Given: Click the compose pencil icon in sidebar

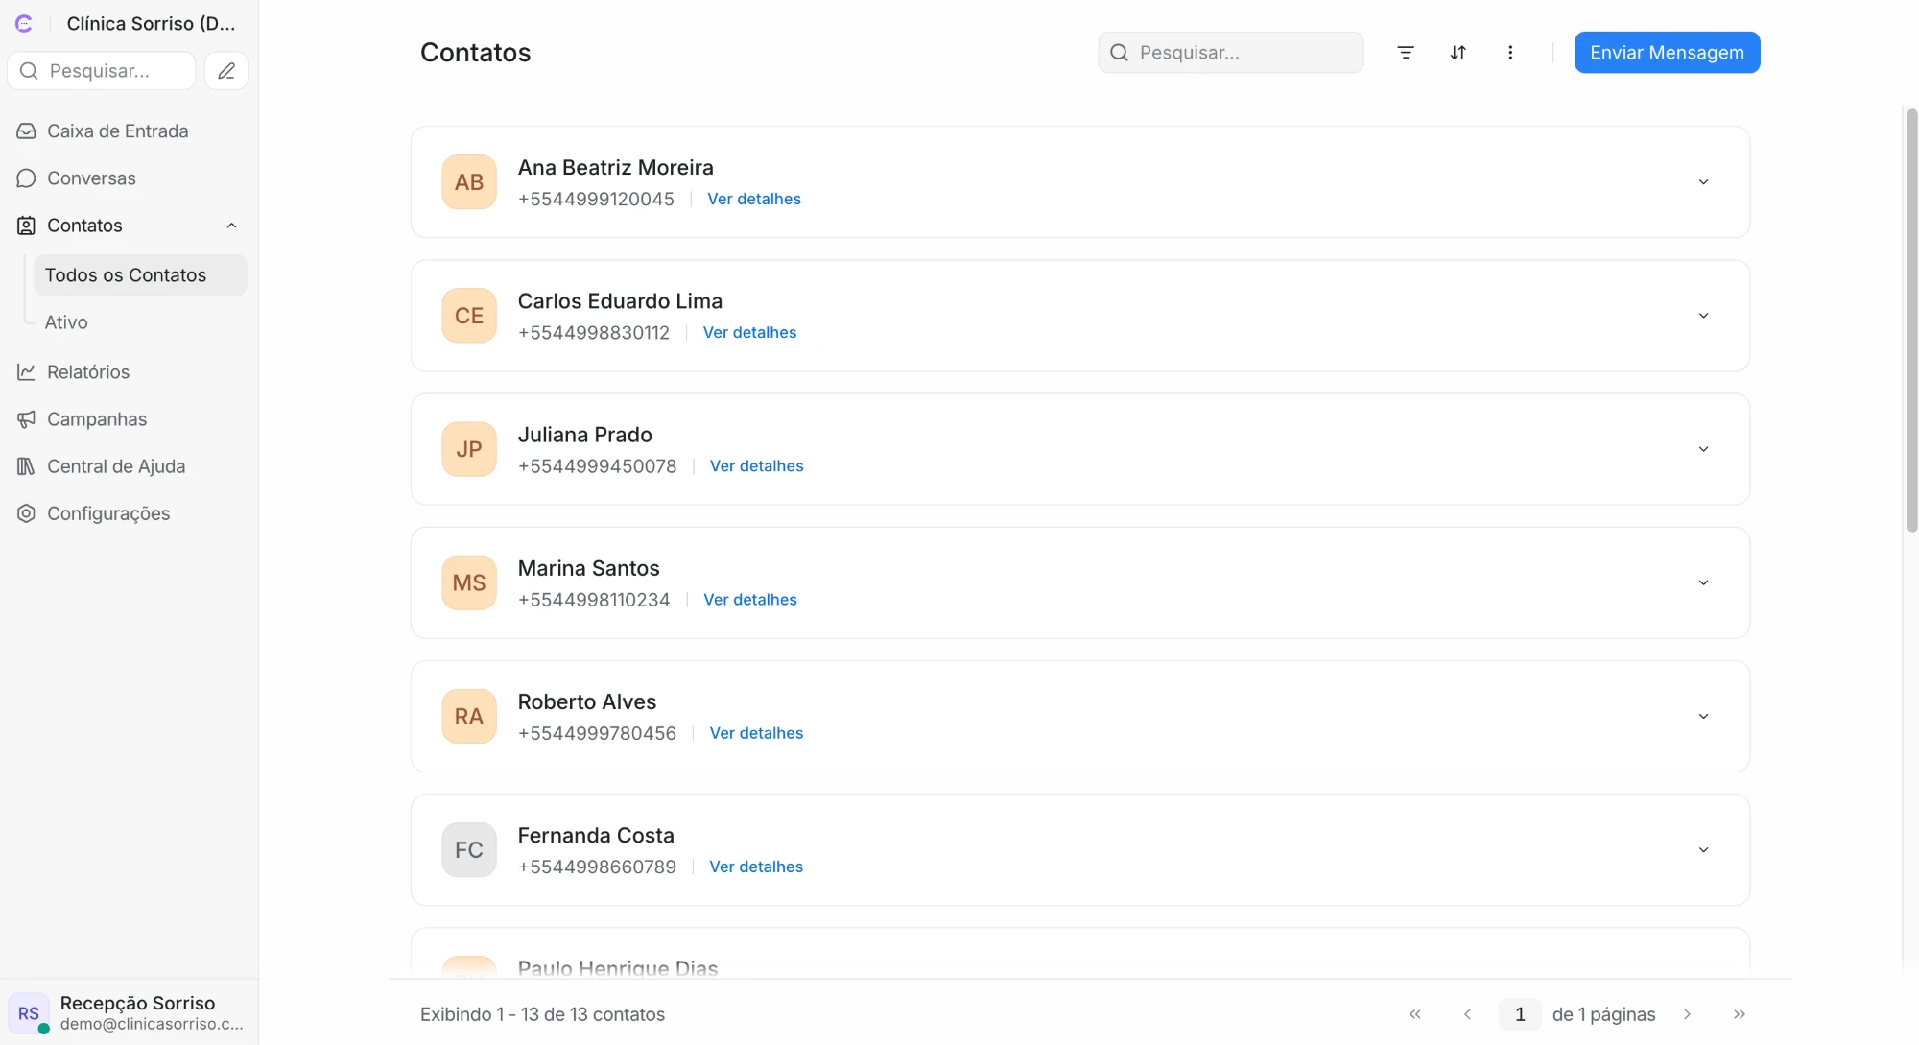Looking at the screenshot, I should pyautogui.click(x=226, y=71).
